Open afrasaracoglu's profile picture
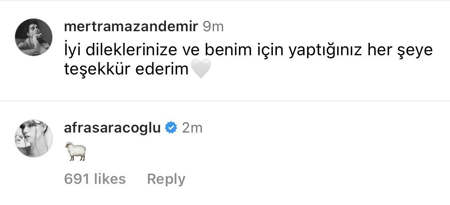 [34, 139]
